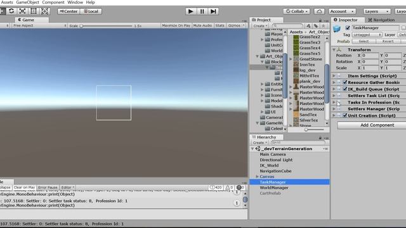406x228 pixels.
Task: Click the GrassTex2 texture thumbnail
Action: pyautogui.click(x=296, y=37)
